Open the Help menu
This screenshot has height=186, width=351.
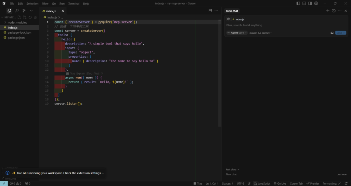pos(86,4)
